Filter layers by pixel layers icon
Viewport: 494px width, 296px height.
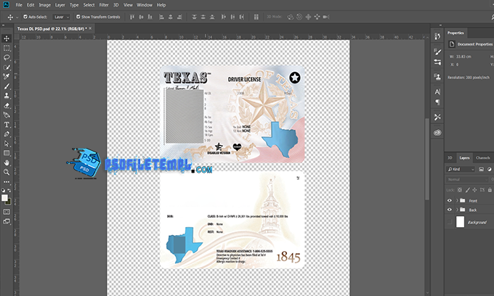pyautogui.click(x=481, y=169)
